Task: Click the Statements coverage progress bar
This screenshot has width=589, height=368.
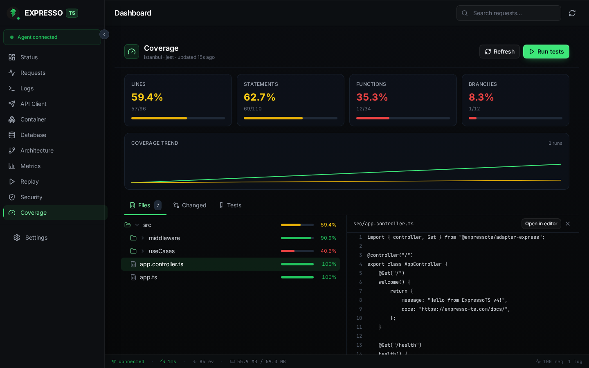Action: click(290, 118)
